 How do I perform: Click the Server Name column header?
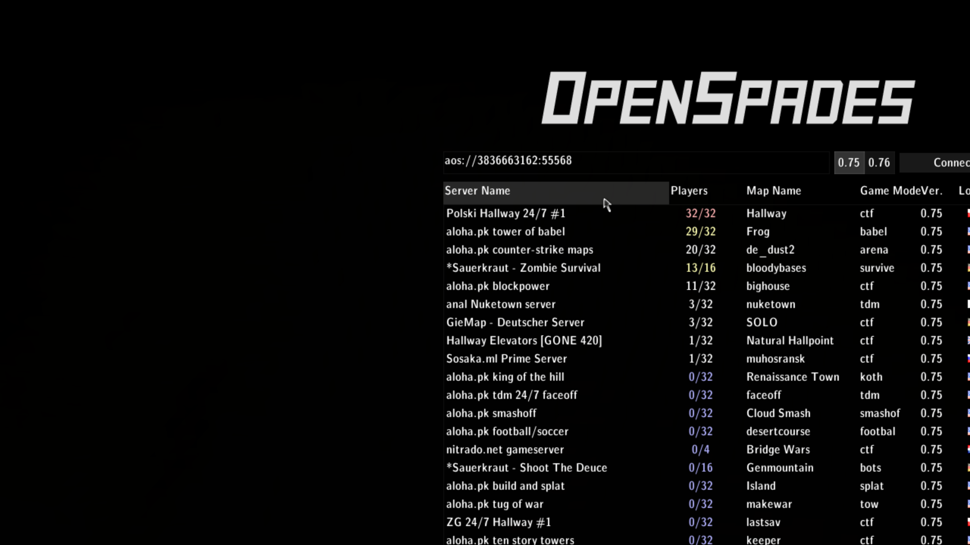tap(477, 191)
